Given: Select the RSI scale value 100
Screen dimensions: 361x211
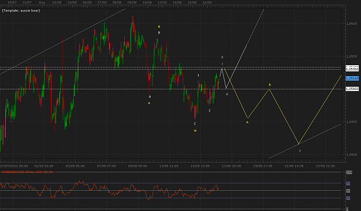Looking at the screenshot, I should coord(349,172).
